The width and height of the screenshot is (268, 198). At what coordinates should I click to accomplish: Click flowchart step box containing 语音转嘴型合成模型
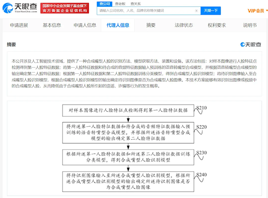(128, 133)
